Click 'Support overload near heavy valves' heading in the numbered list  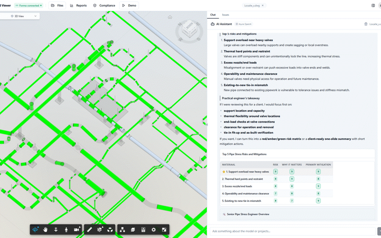click(248, 40)
